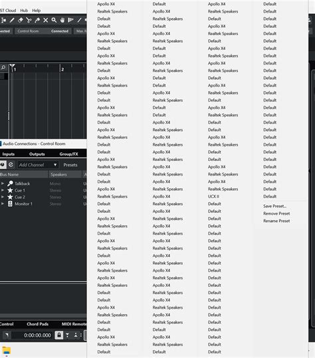Choose Rename Preset from the menu
This screenshot has height=358, width=315.
(276, 221)
